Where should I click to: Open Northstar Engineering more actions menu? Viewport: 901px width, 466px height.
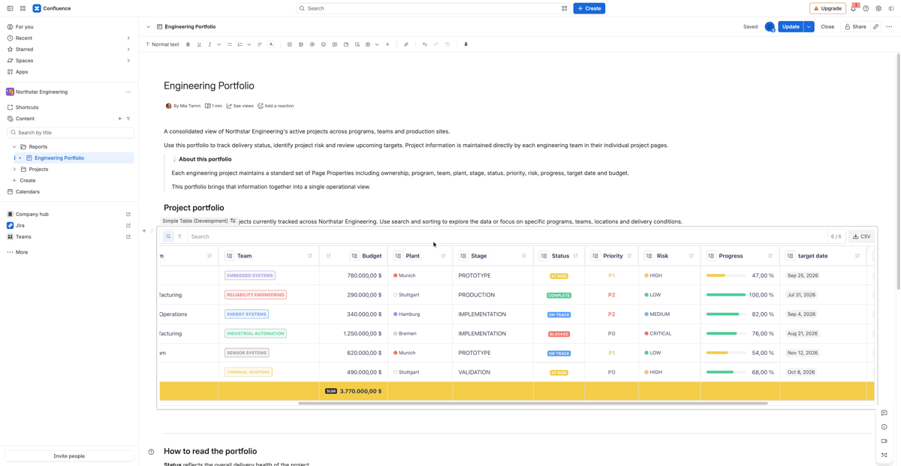128,92
